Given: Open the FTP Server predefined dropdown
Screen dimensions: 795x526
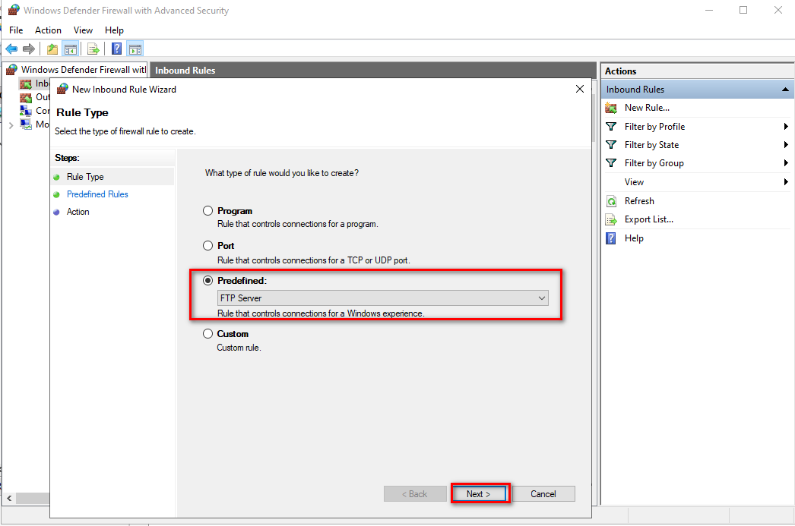Looking at the screenshot, I should (382, 298).
